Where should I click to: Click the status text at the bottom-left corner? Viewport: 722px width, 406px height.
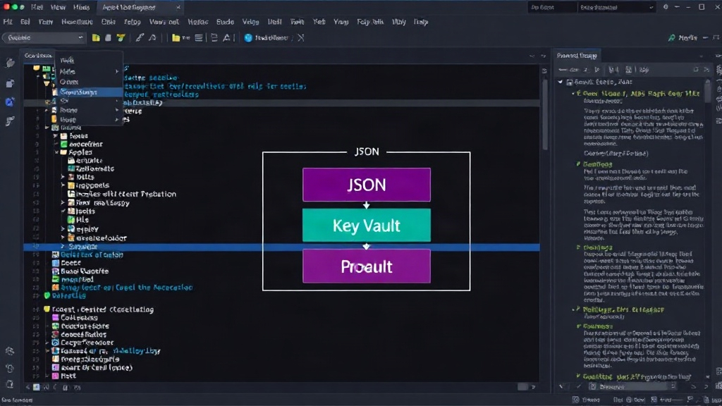tap(17, 400)
